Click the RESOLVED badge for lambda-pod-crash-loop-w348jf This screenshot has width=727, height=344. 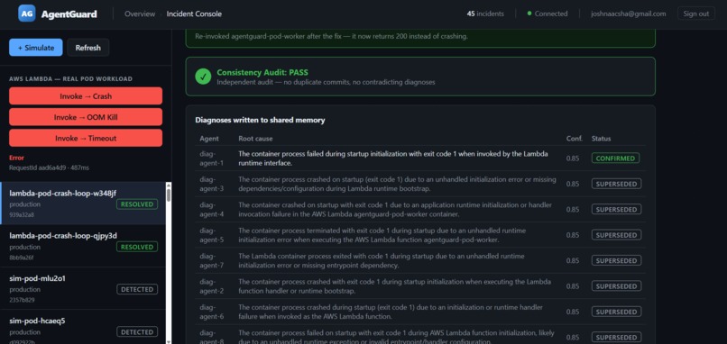pos(137,204)
